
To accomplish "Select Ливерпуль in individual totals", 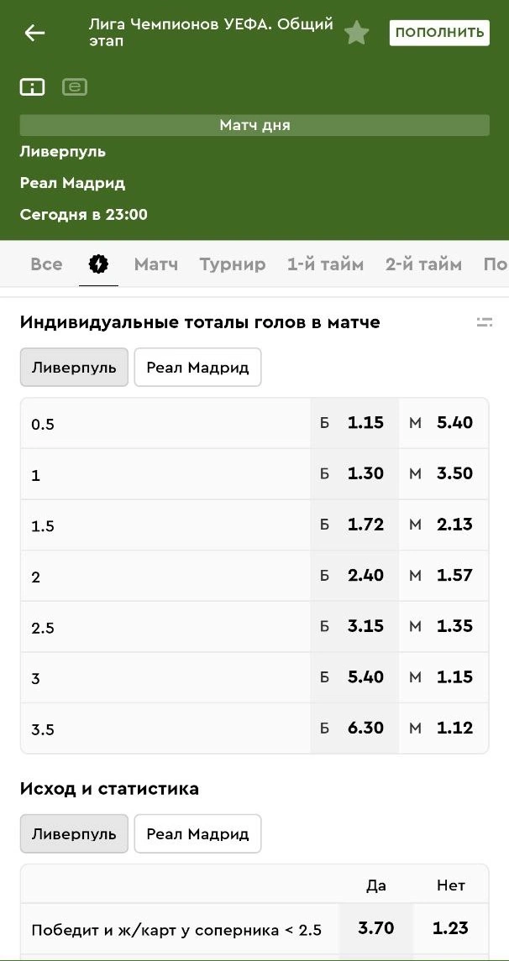I will tap(74, 368).
